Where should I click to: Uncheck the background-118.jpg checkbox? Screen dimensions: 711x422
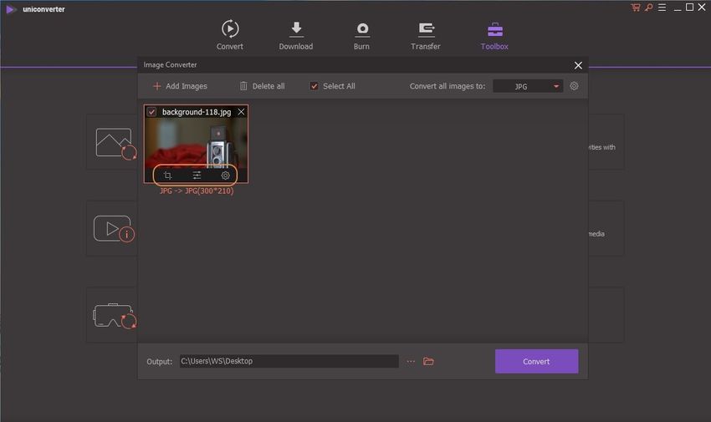click(x=151, y=112)
